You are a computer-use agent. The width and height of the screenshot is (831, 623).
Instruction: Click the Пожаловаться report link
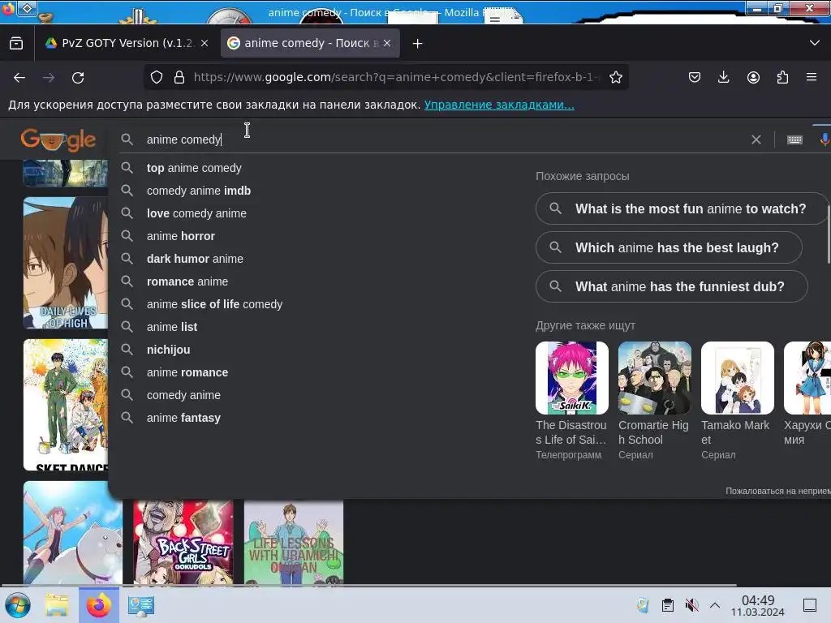coord(778,491)
